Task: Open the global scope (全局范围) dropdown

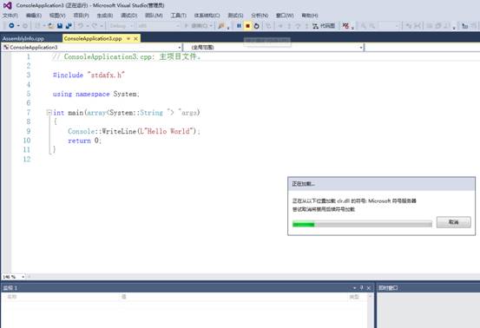Action: click(x=273, y=47)
